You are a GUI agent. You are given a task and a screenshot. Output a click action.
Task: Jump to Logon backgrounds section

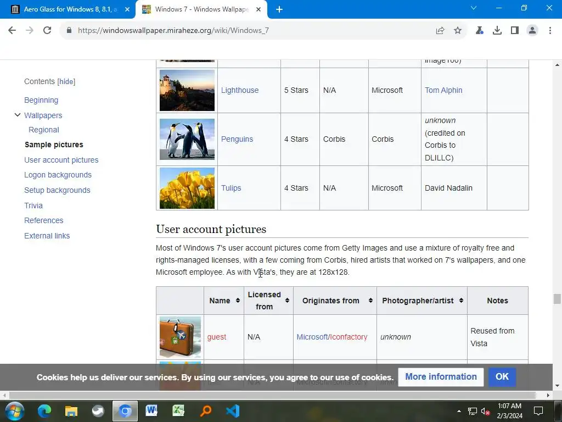tap(58, 175)
